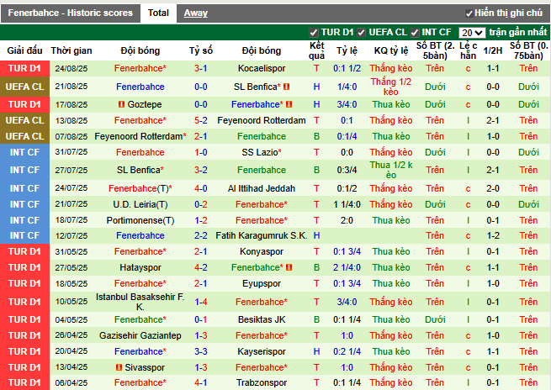Open Al Ittihad Jeddah team link
The image size is (551, 390).
click(x=262, y=188)
